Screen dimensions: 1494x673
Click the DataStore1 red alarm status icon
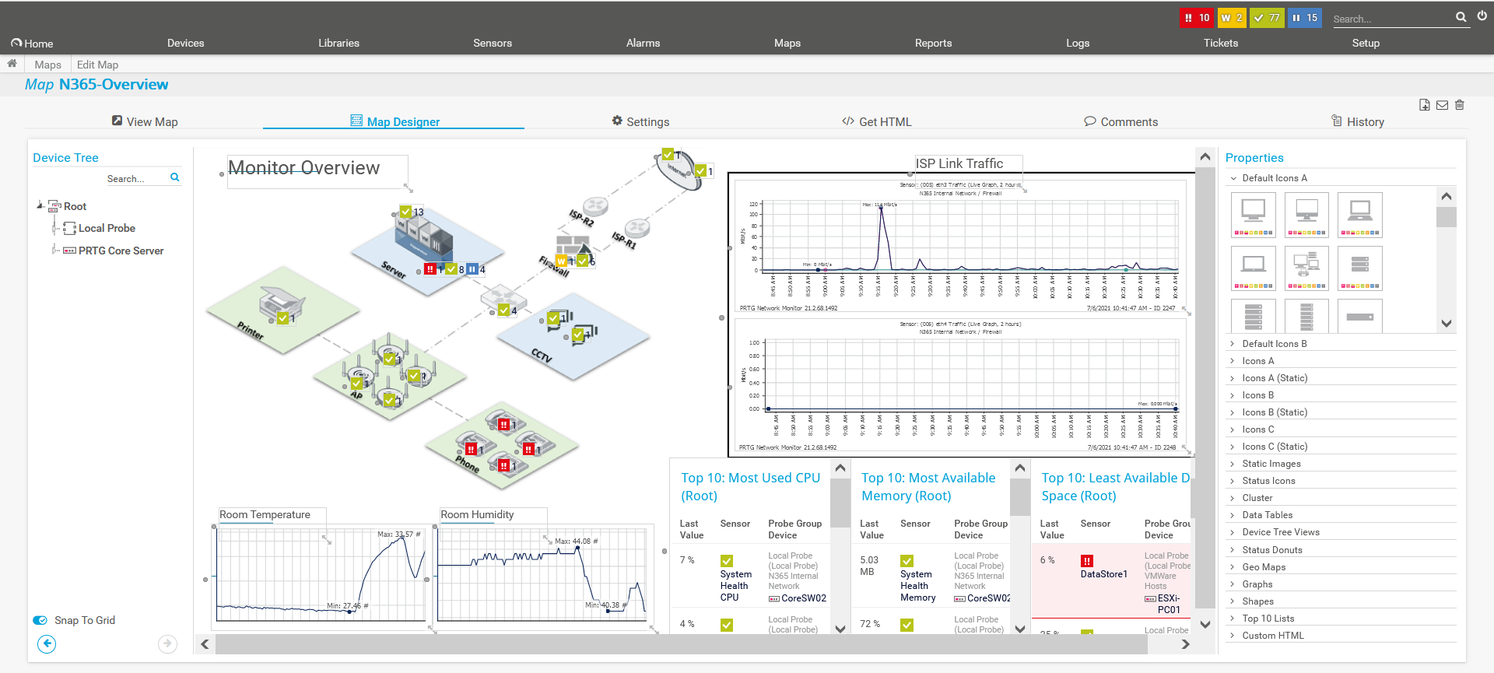coord(1087,561)
